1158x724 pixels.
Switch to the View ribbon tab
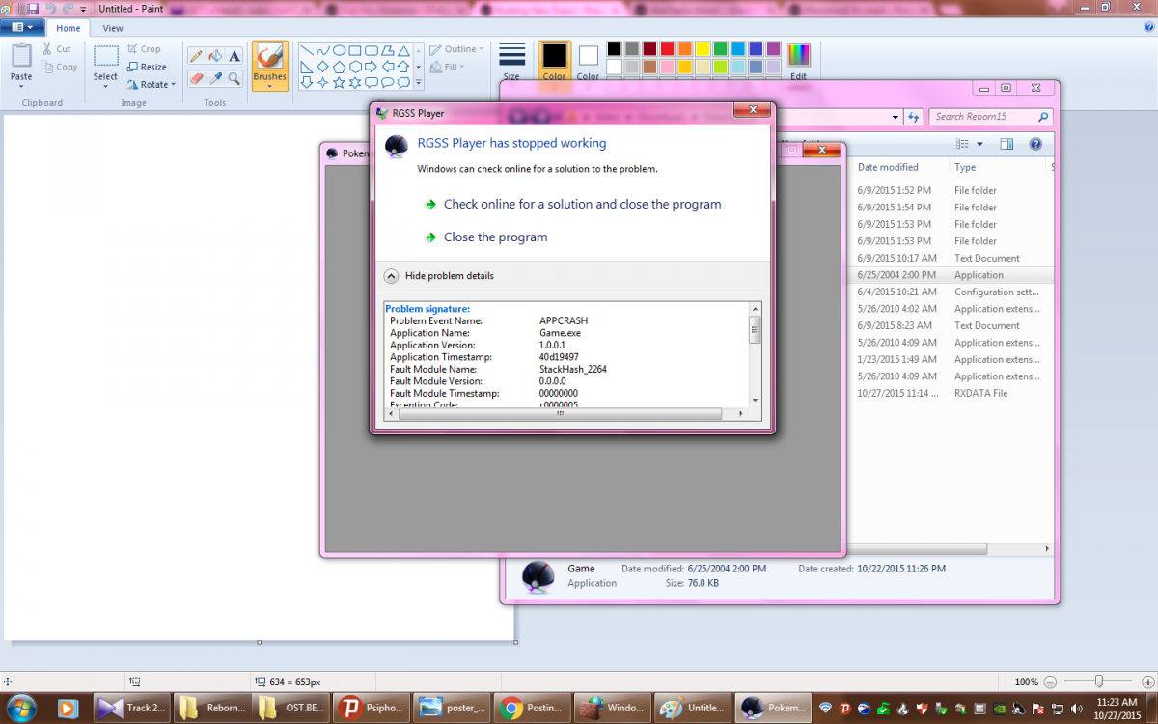click(113, 29)
